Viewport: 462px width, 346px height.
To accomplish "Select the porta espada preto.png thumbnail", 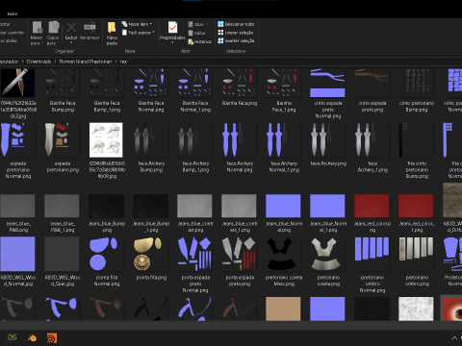I will tap(240, 254).
